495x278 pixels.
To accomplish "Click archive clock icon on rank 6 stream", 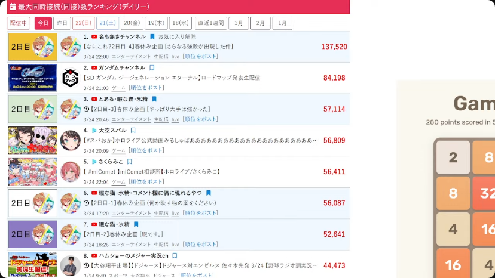I will [x=87, y=203].
